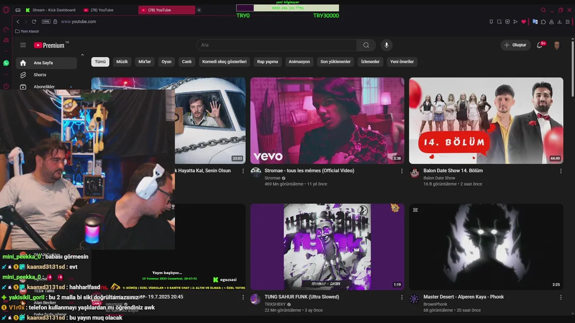Go back with the browser back arrow
Screen dimensions: 575x323
click(18, 22)
